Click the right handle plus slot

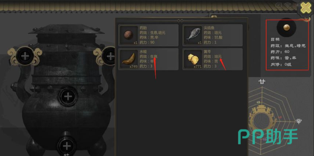coord(109,56)
